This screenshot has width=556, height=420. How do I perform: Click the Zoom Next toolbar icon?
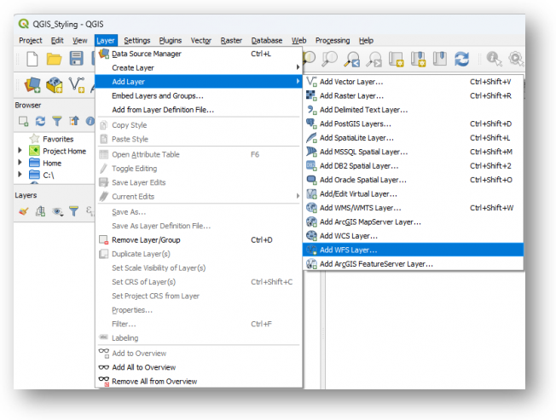[374, 59]
